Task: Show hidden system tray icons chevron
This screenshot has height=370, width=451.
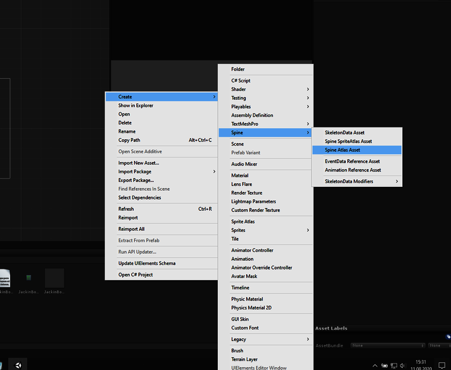Action: click(x=375, y=366)
